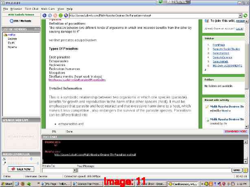Click the wiki join icon in right panel

pyautogui.click(x=207, y=21)
